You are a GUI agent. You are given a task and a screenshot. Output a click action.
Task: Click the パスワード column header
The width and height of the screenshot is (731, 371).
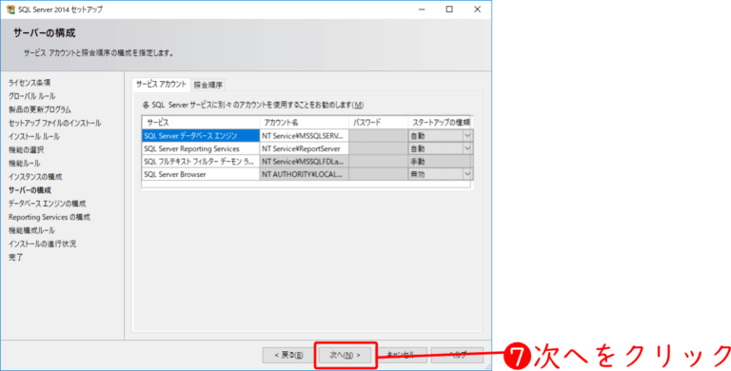pos(378,123)
